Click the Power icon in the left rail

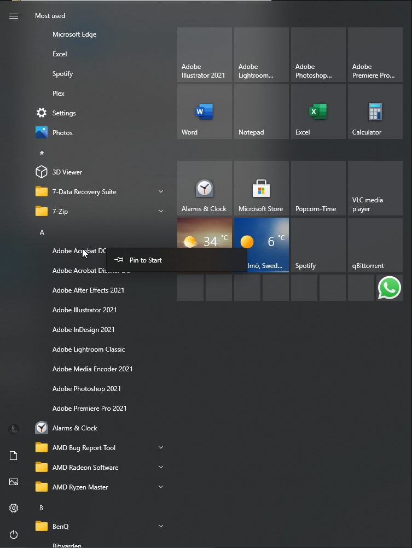coord(14,534)
